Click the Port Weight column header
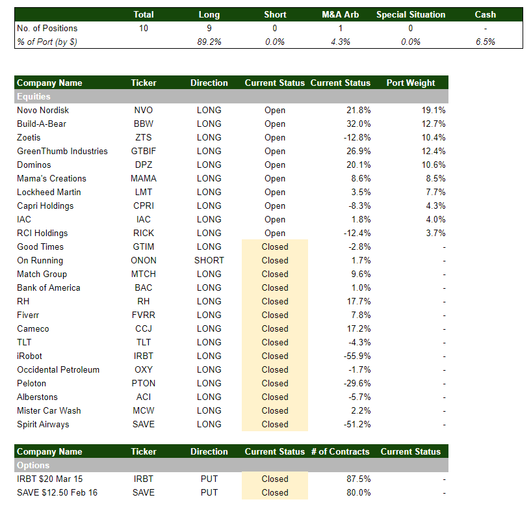Viewport: 531px width, 506px height. [x=411, y=83]
